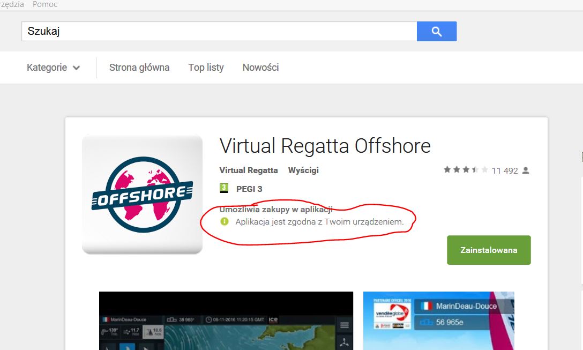The height and width of the screenshot is (350, 583).
Task: Click the text 'Aplikacja jest zgodna z Twoim urządzeniem.'
Action: coord(320,222)
